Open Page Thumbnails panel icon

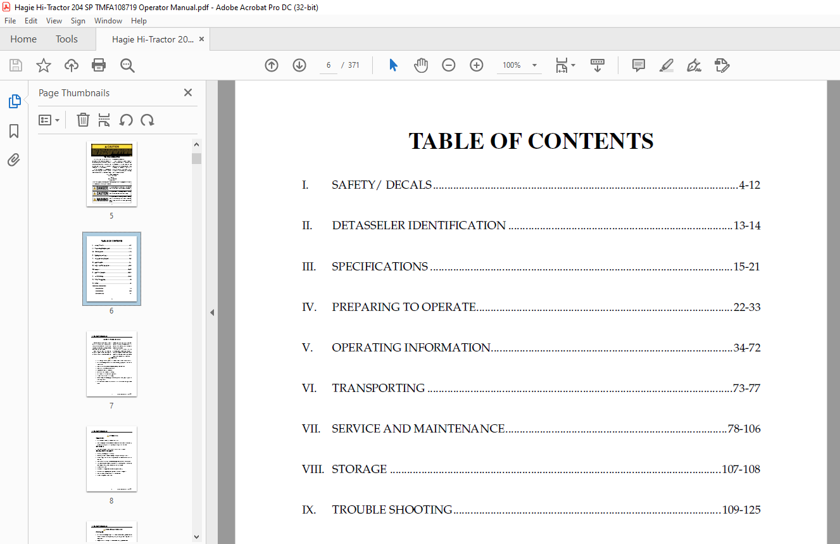(x=14, y=101)
